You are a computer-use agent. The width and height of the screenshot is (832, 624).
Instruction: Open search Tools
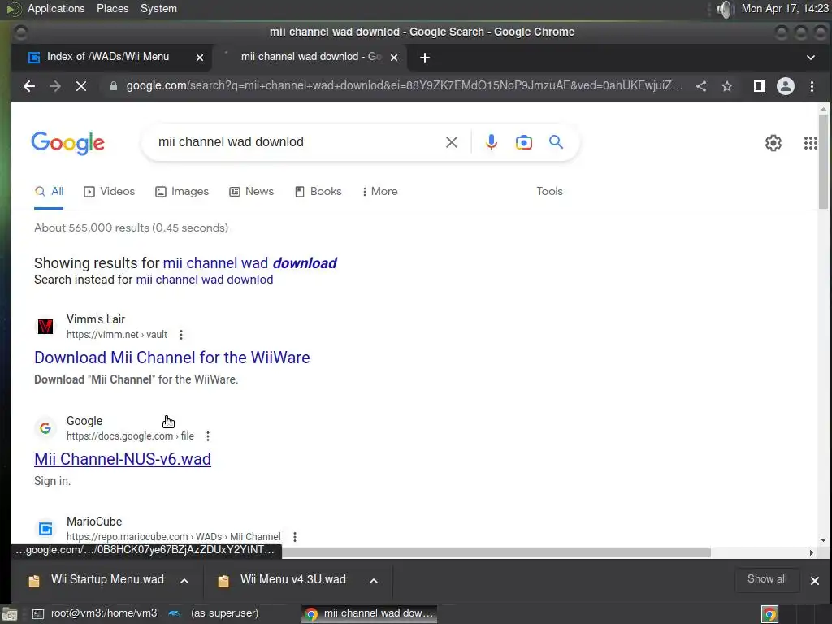(x=549, y=191)
